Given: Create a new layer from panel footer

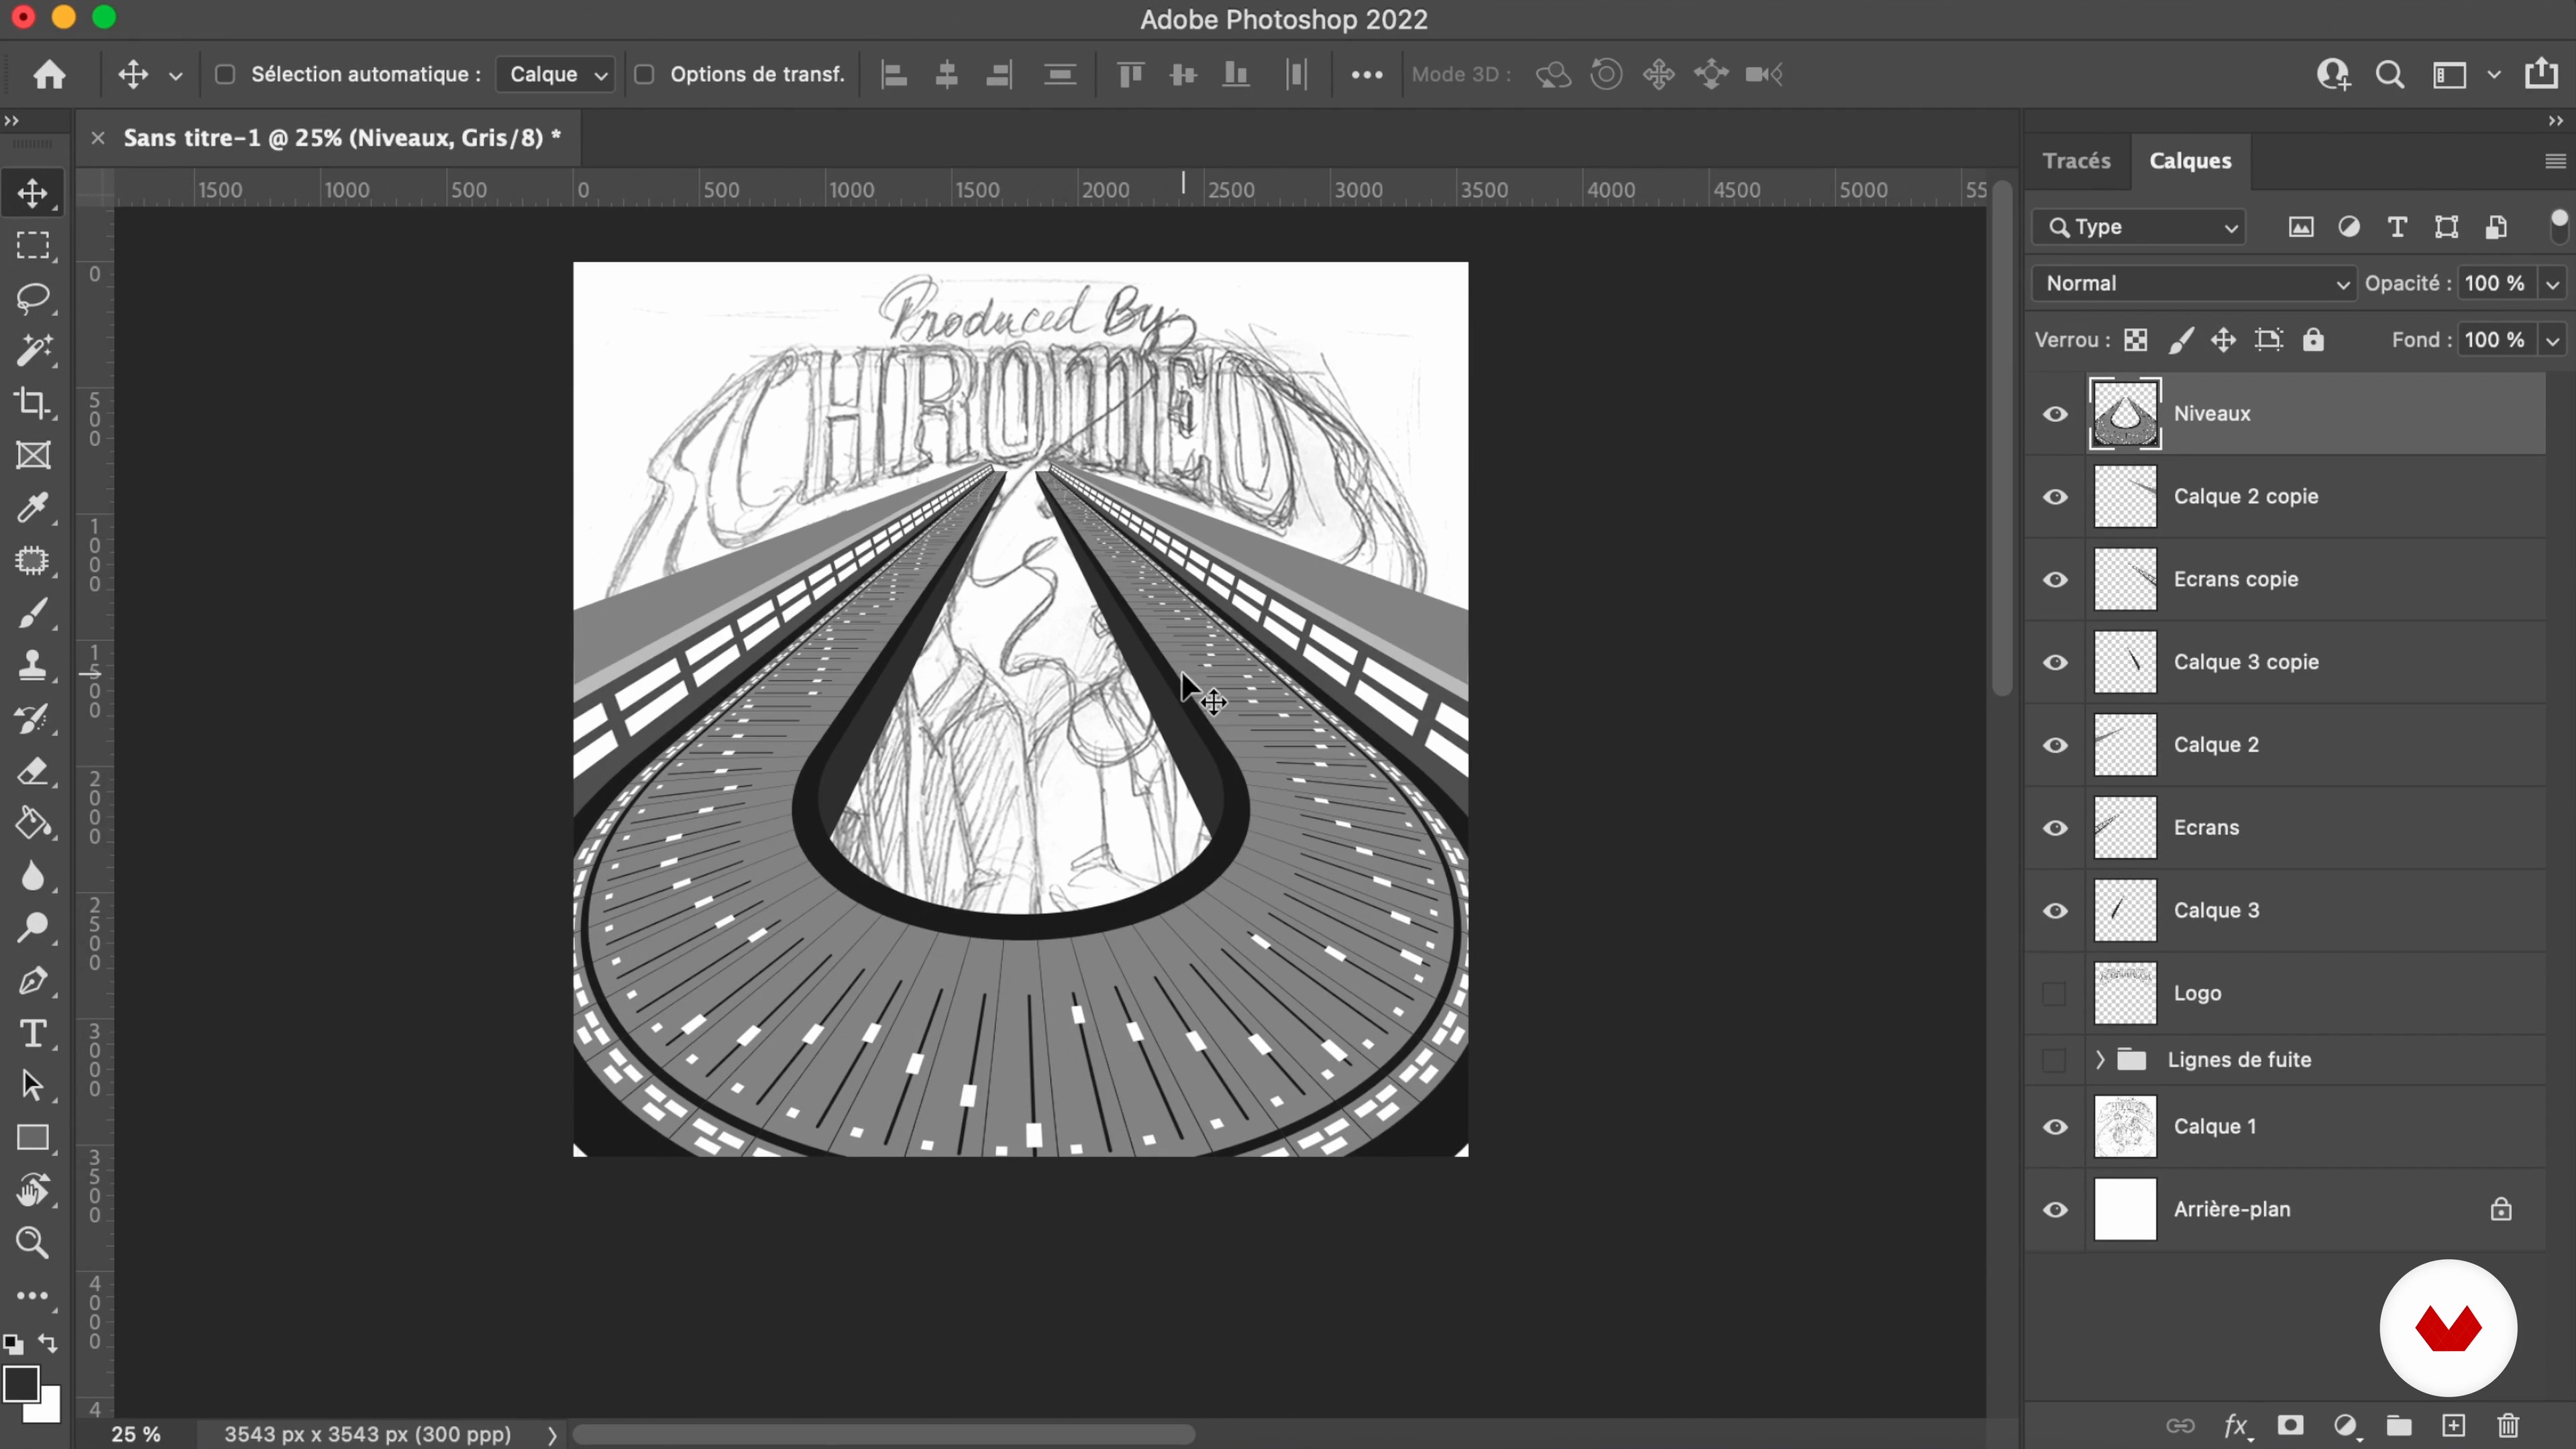Looking at the screenshot, I should tap(2454, 1425).
